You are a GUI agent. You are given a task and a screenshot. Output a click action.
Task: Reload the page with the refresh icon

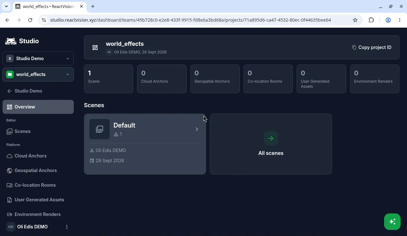click(30, 20)
